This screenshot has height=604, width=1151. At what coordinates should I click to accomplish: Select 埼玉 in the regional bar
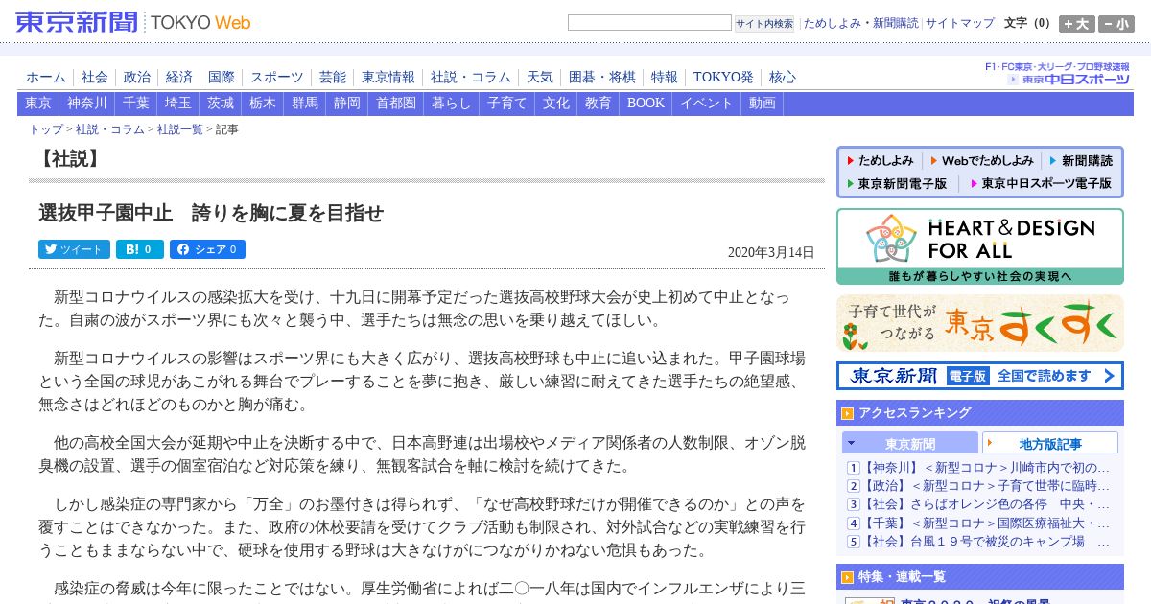point(178,104)
